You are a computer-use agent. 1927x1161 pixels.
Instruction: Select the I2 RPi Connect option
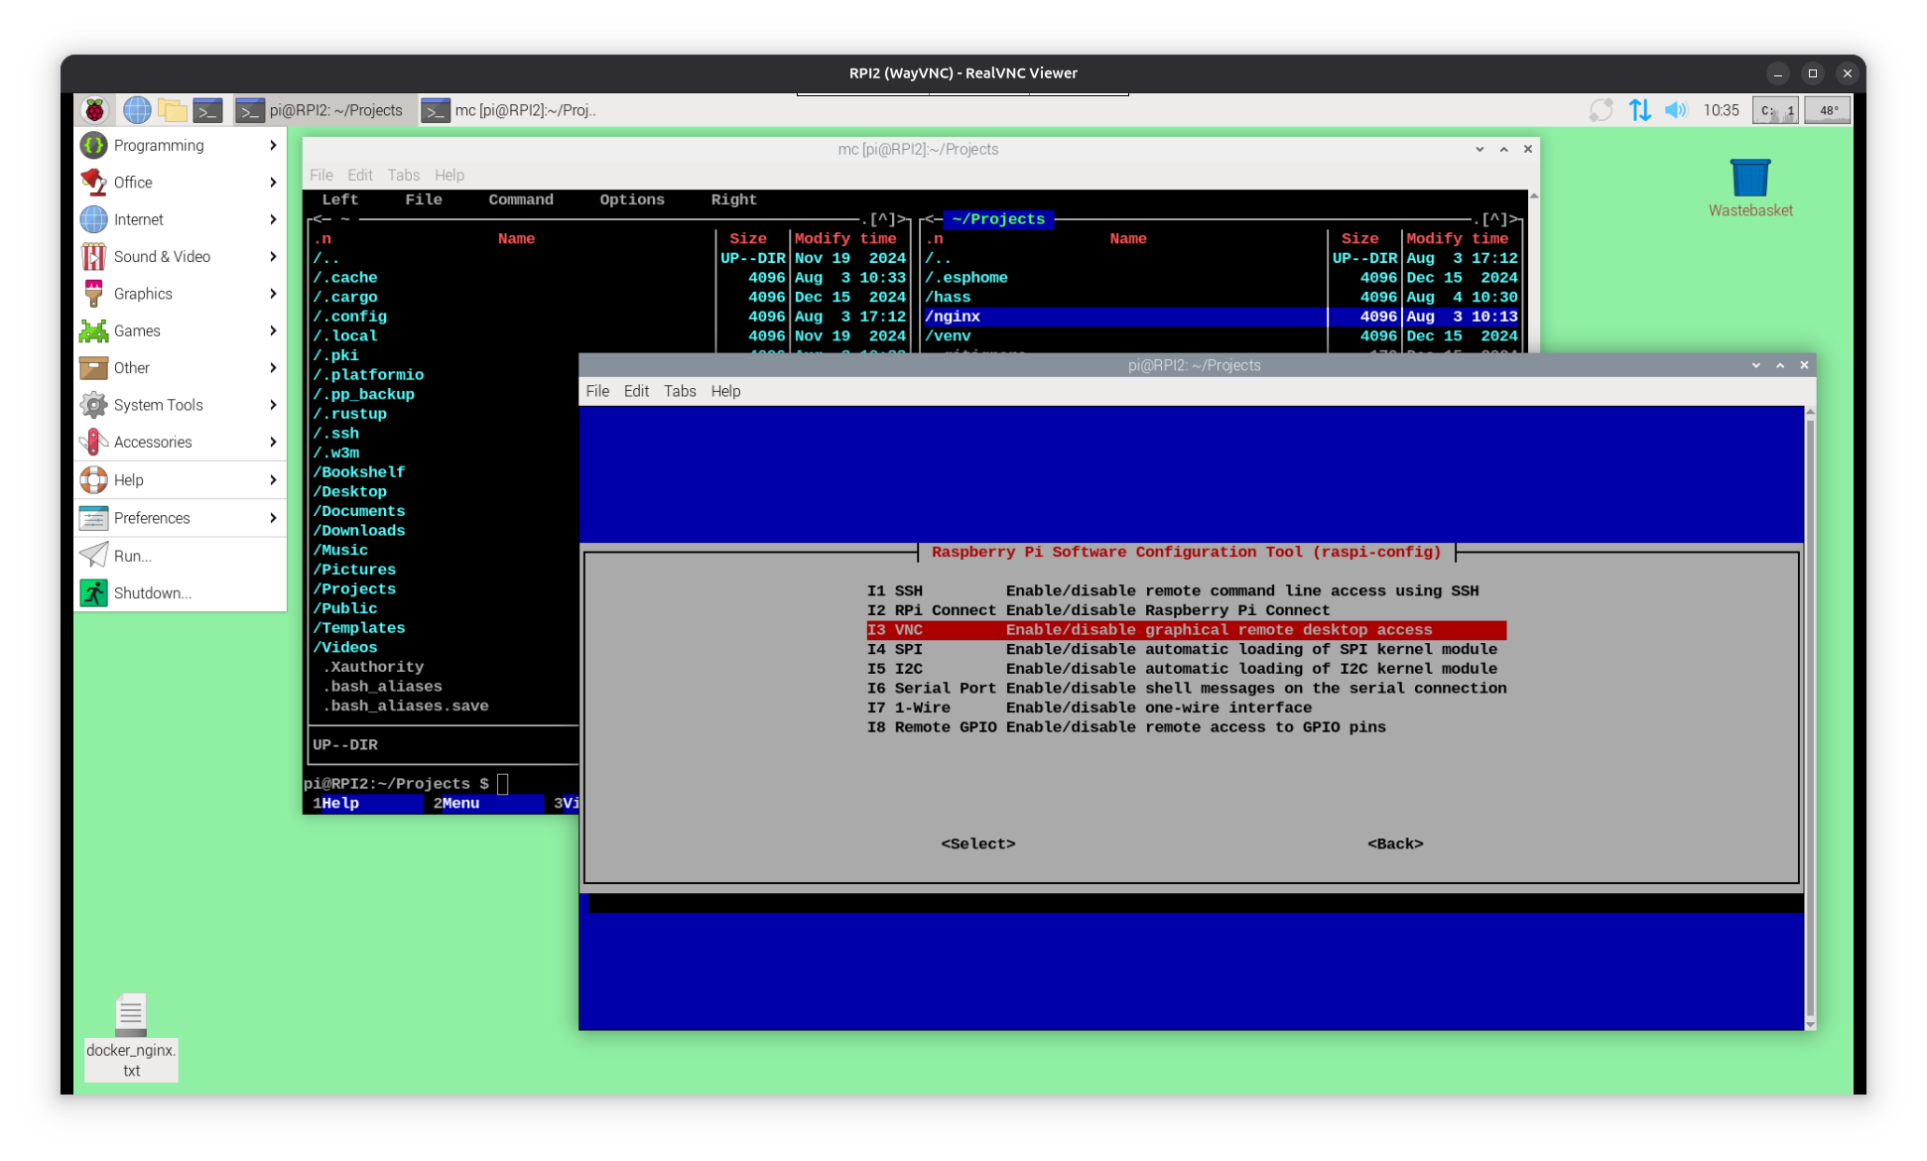pyautogui.click(x=1186, y=610)
